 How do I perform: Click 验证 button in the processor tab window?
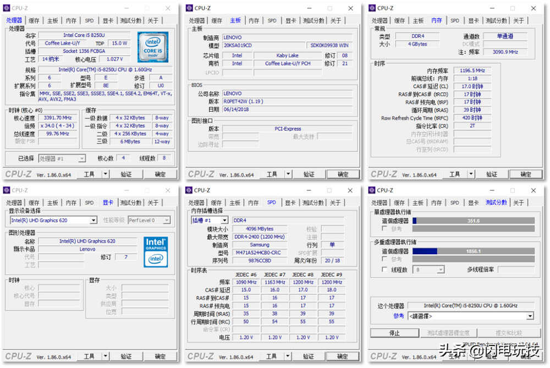(x=127, y=174)
